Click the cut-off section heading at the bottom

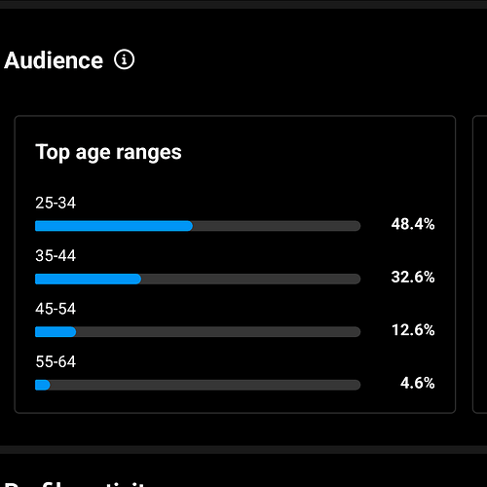[75, 484]
